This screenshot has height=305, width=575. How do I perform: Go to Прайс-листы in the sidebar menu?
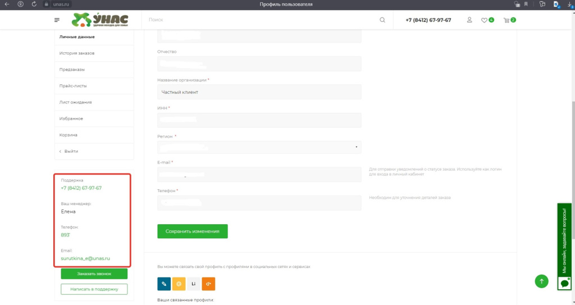point(73,86)
